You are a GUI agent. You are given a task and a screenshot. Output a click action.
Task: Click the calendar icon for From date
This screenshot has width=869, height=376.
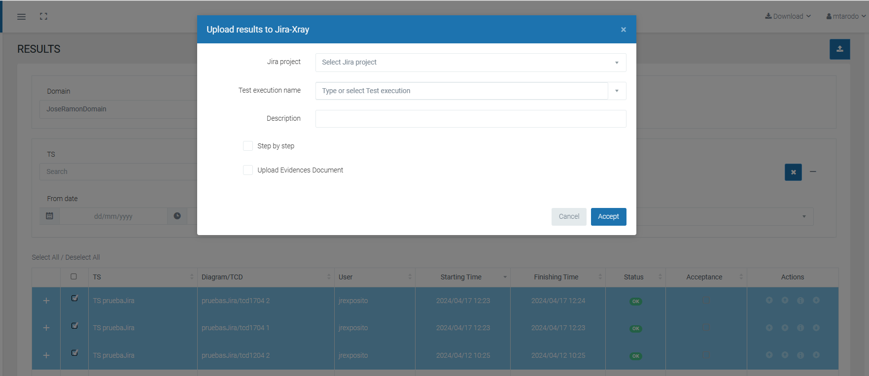coord(49,216)
